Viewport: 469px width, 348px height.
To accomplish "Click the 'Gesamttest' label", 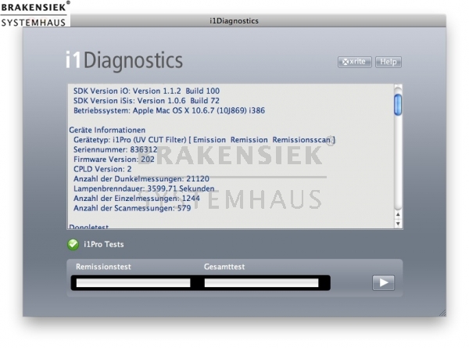I will point(224,267).
